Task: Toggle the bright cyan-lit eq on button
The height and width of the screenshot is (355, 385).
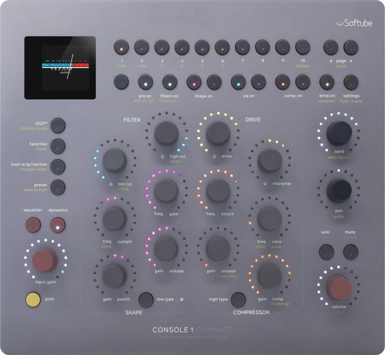Action: (238, 83)
